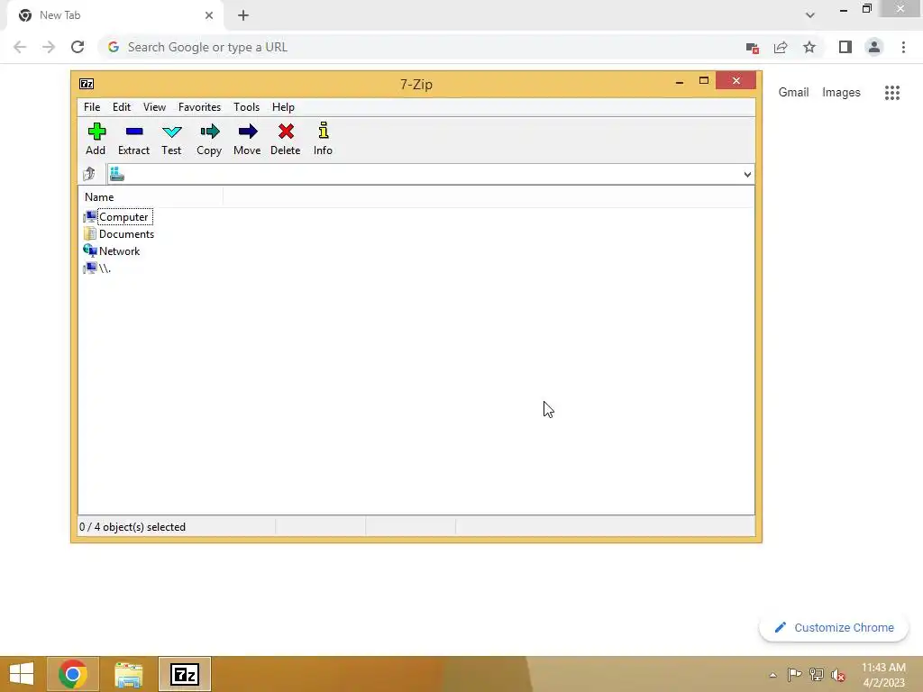Open the Favorites menu

199,107
